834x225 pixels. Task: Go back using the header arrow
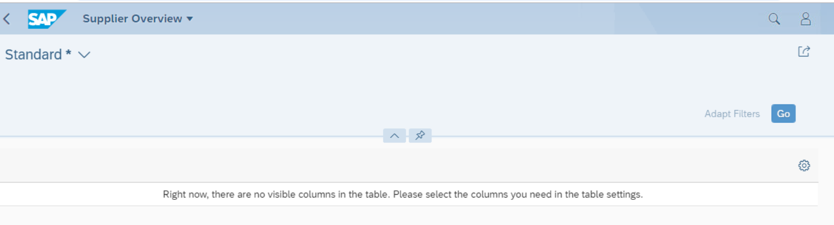click(7, 19)
